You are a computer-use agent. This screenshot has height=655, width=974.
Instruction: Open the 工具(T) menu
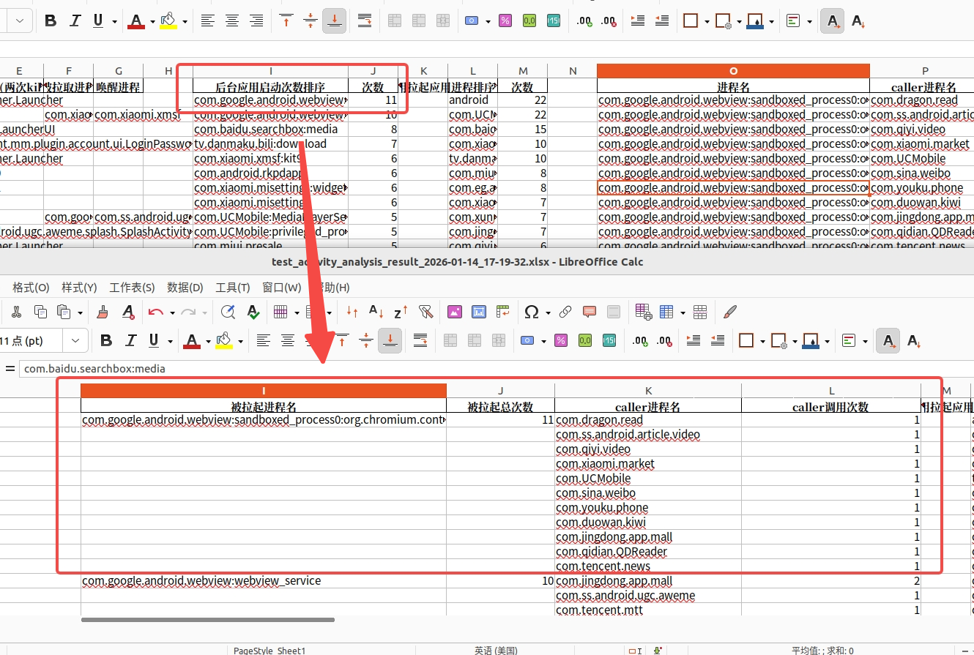coord(233,288)
